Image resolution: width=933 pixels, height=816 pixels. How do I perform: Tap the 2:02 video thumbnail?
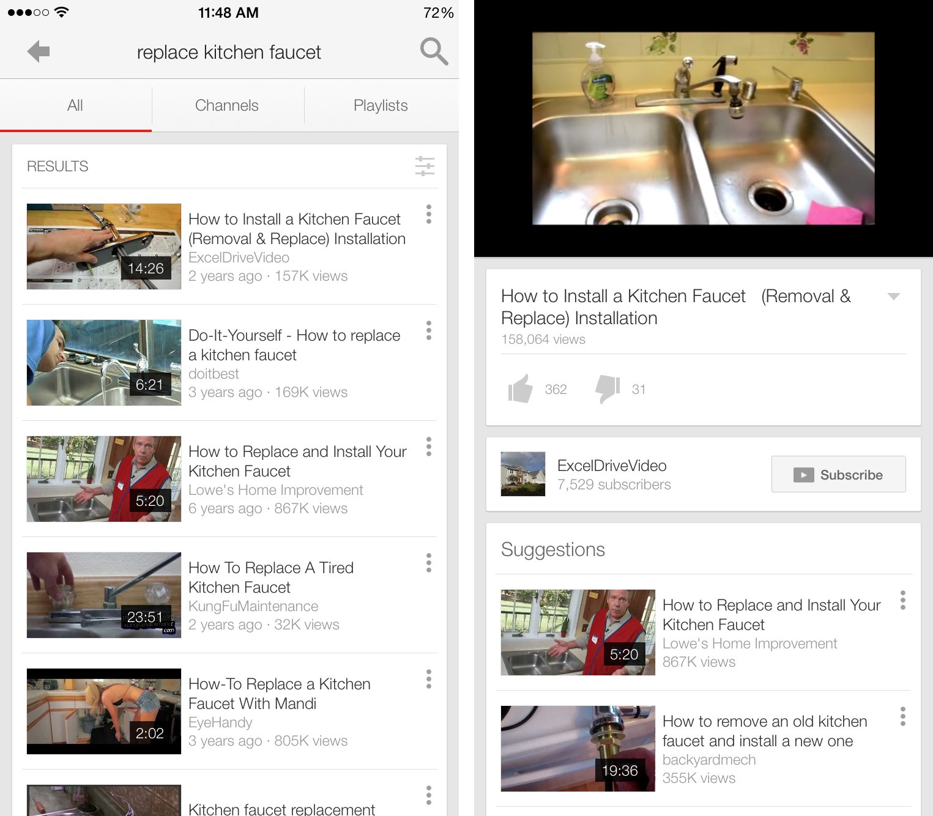pyautogui.click(x=104, y=711)
